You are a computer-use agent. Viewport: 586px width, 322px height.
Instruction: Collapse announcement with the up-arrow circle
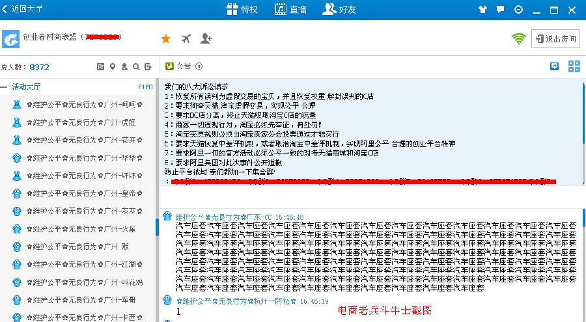tap(199, 66)
